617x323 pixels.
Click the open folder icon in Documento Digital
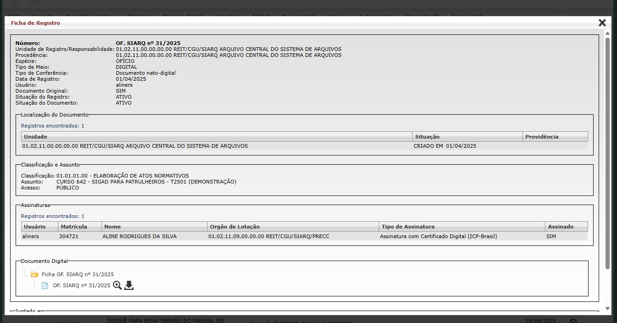(x=34, y=274)
